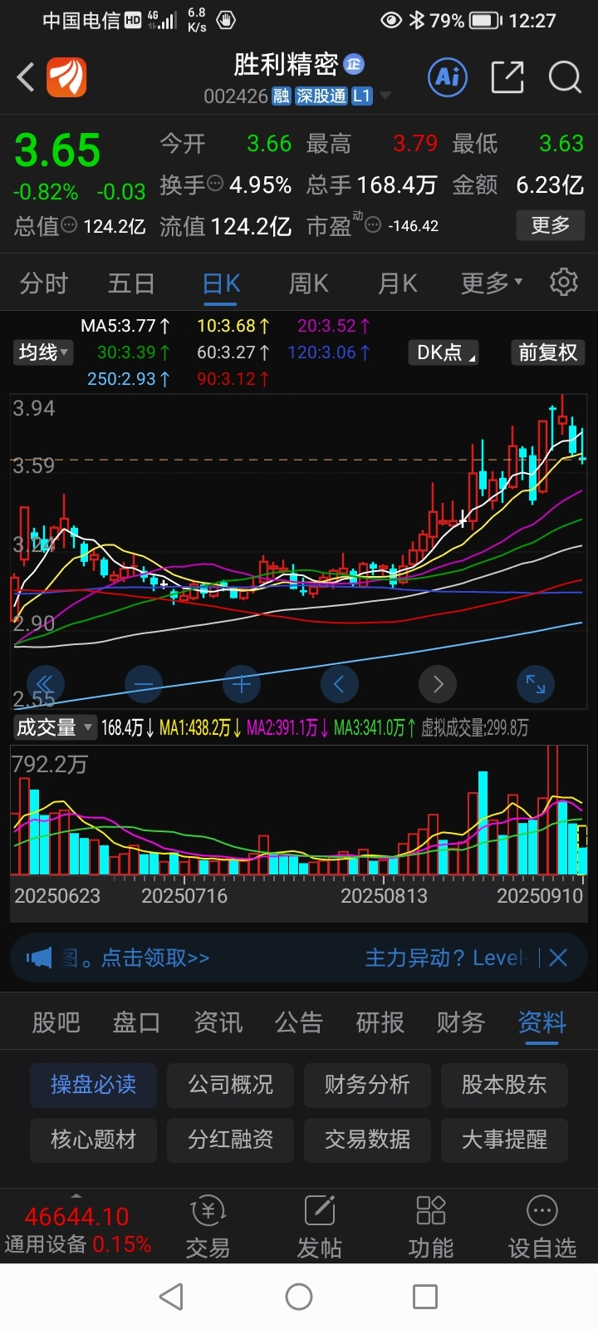Open the 股吧 tab

tap(56, 1022)
